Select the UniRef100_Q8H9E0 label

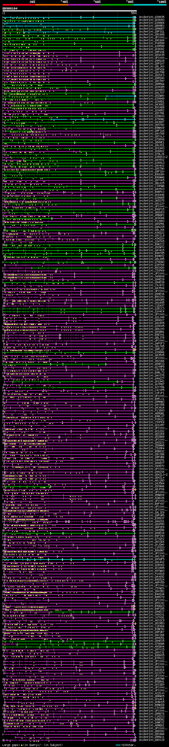pyautogui.click(x=152, y=26)
